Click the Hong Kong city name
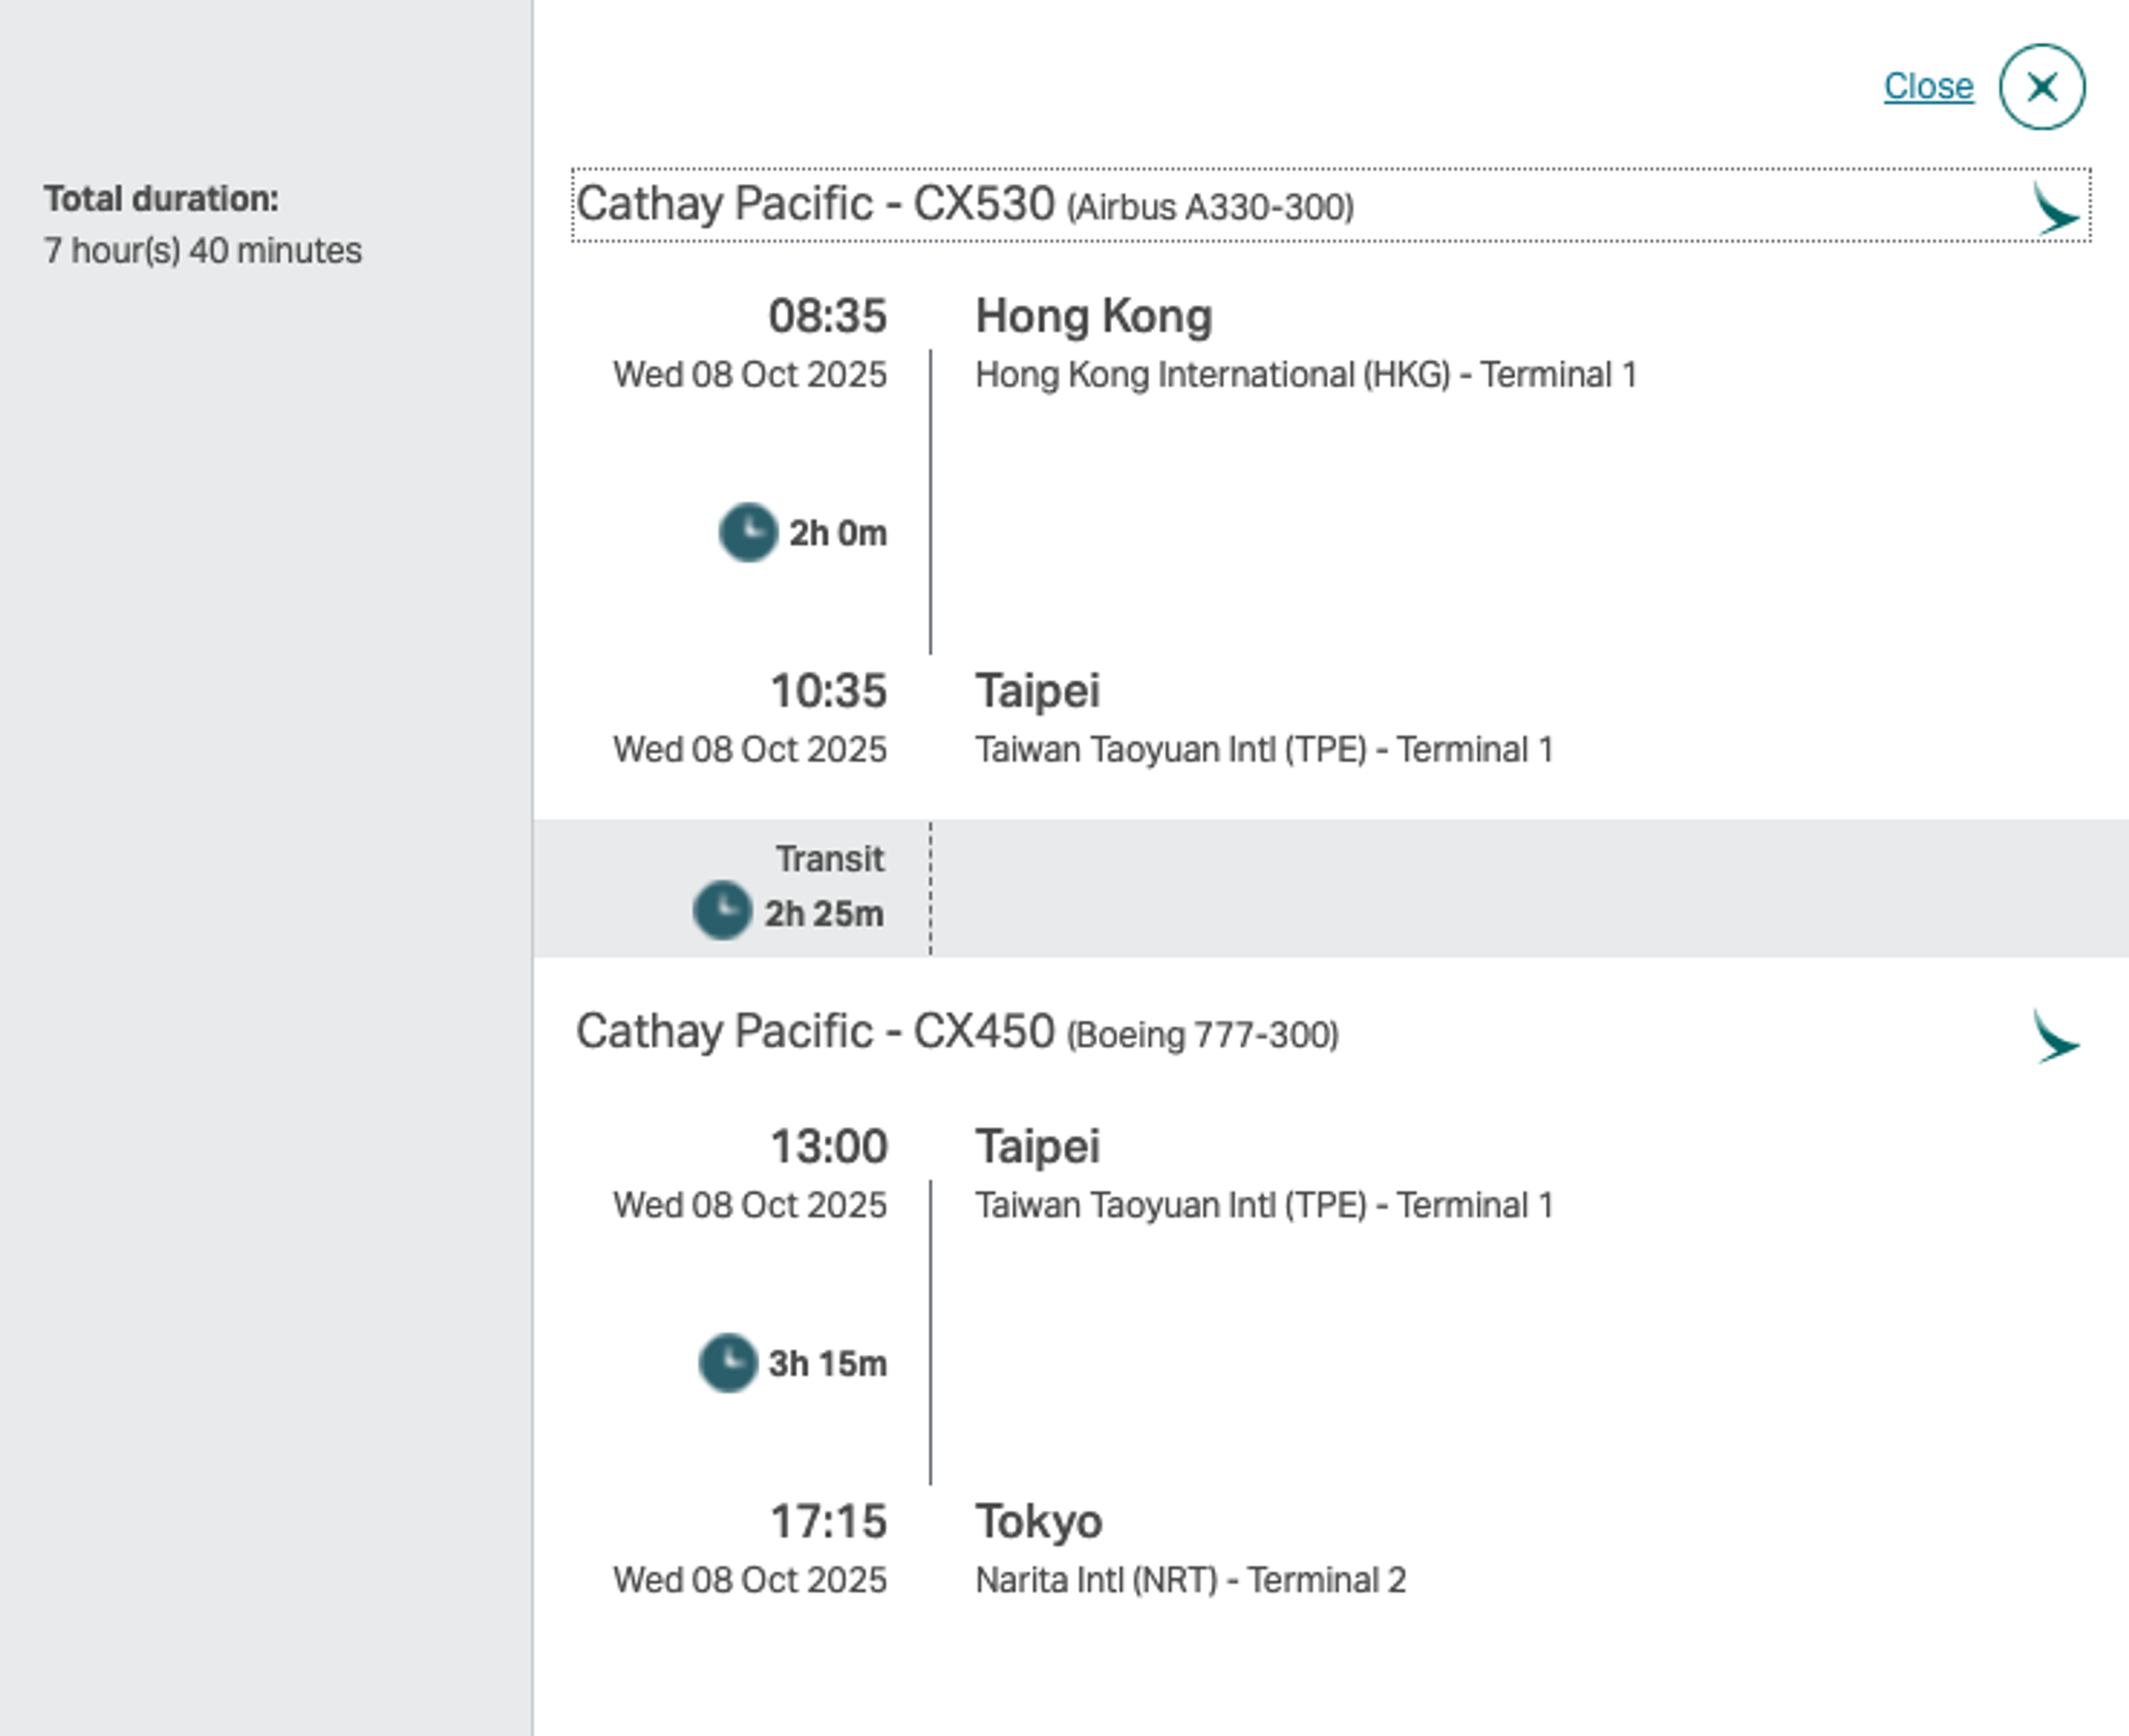This screenshot has height=1736, width=2129. [1094, 317]
